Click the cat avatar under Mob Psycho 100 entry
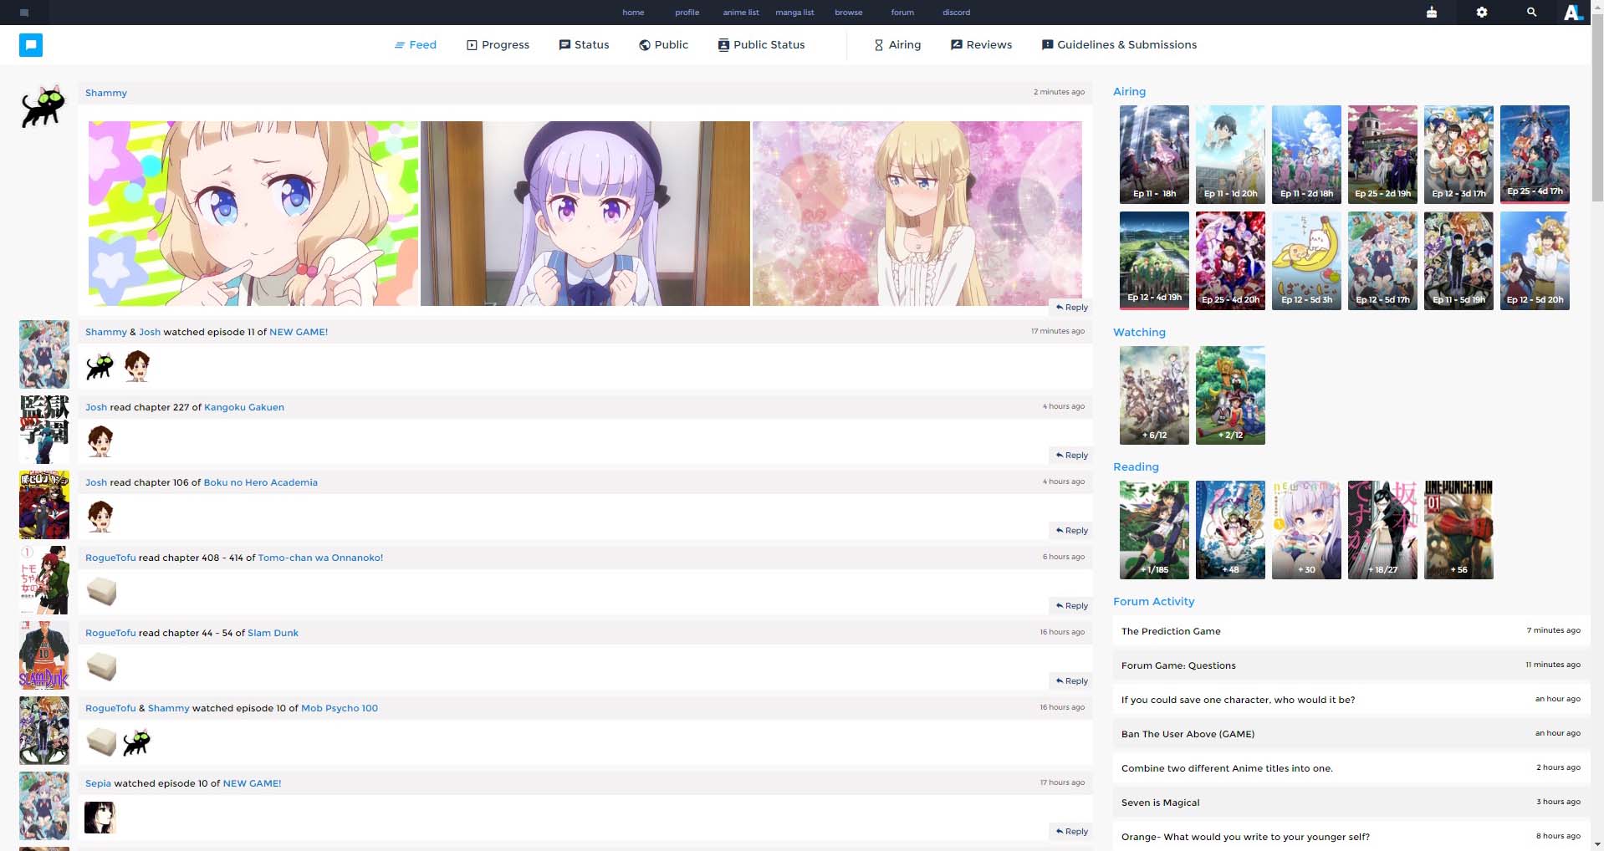Image resolution: width=1604 pixels, height=851 pixels. click(x=136, y=742)
